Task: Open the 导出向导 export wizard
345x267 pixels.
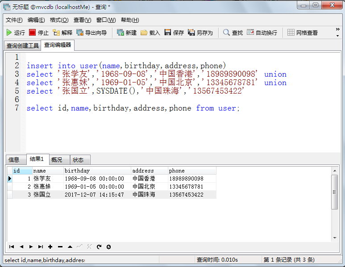Action: (x=91, y=33)
